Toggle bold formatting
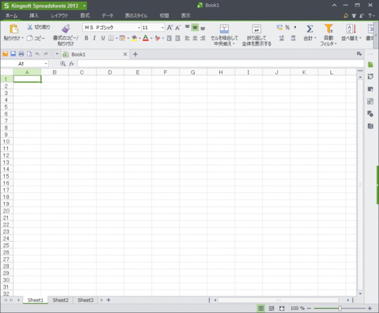This screenshot has height=313, width=379. pyautogui.click(x=86, y=38)
